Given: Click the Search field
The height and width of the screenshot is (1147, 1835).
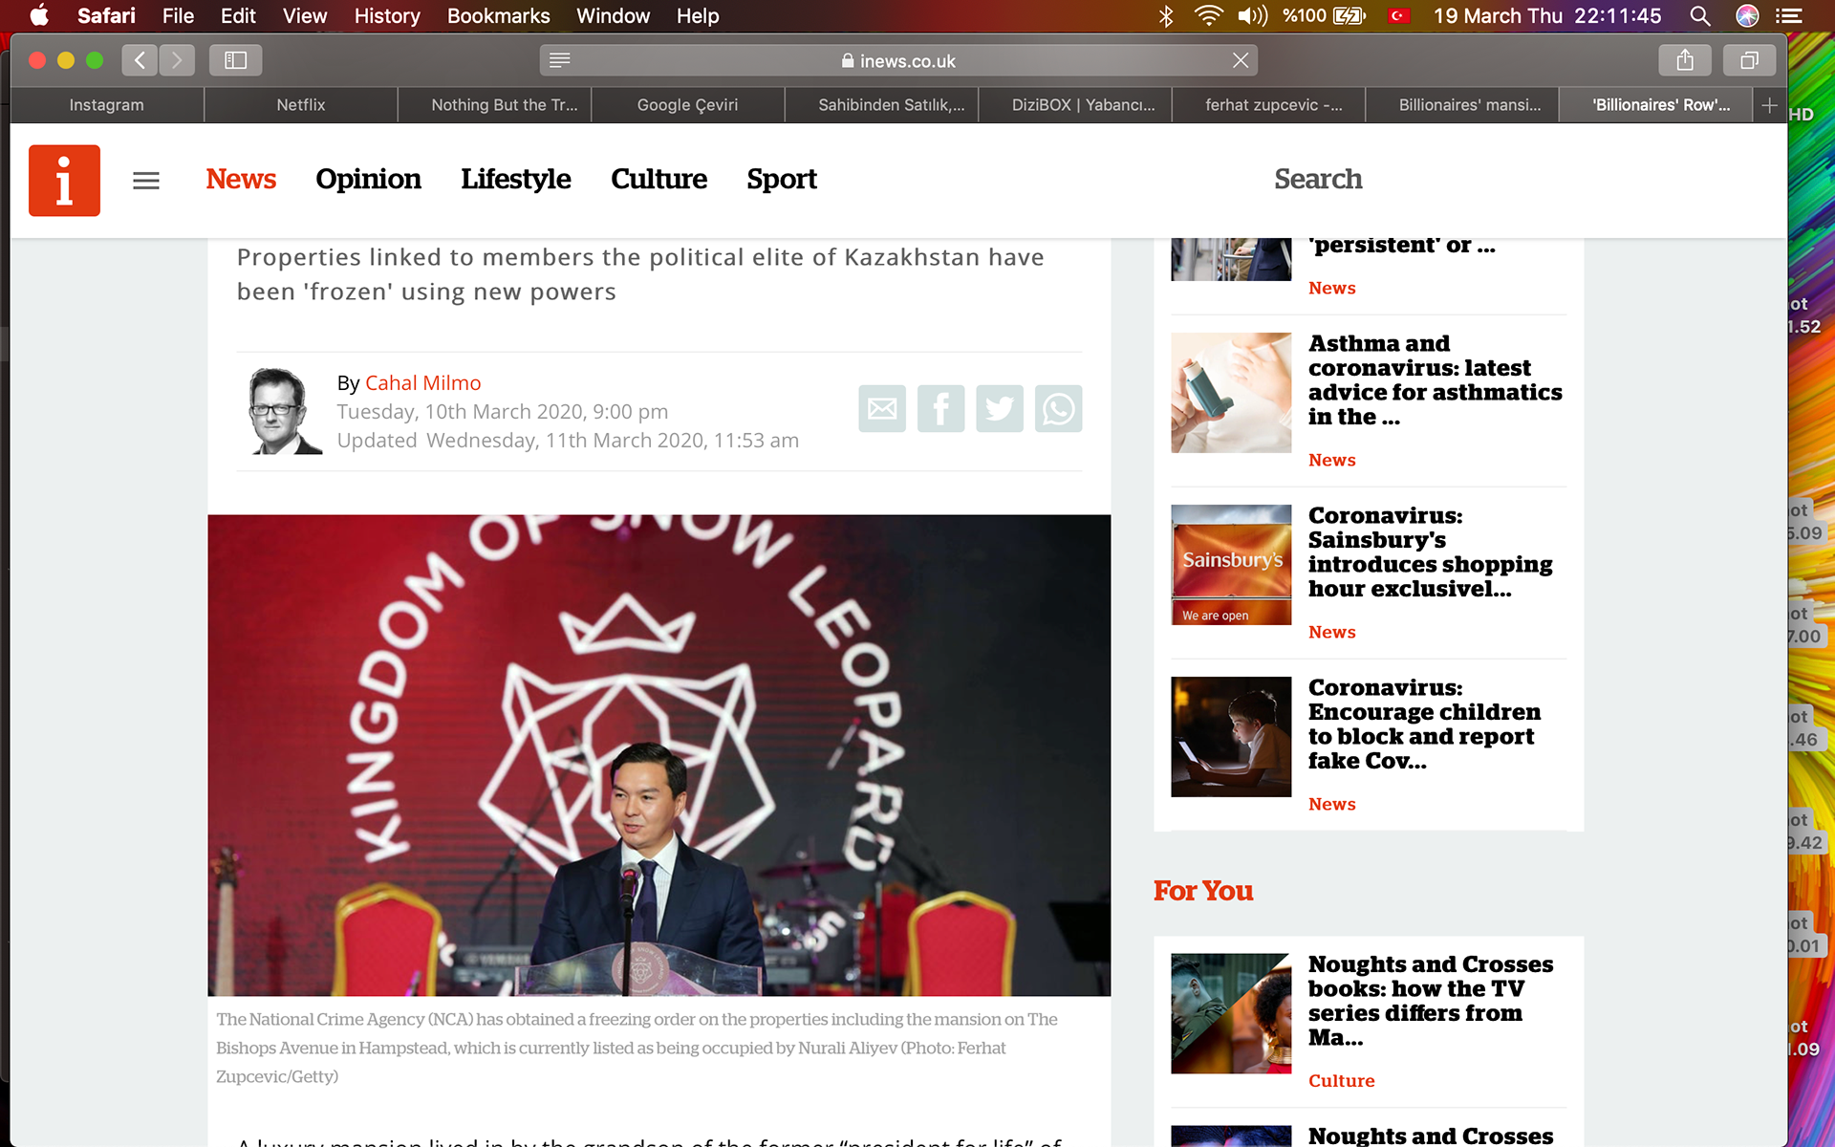Looking at the screenshot, I should coord(1318,179).
